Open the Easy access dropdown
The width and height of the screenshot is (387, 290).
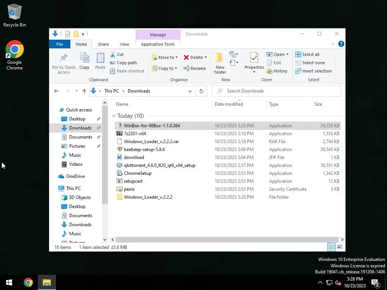point(234,63)
